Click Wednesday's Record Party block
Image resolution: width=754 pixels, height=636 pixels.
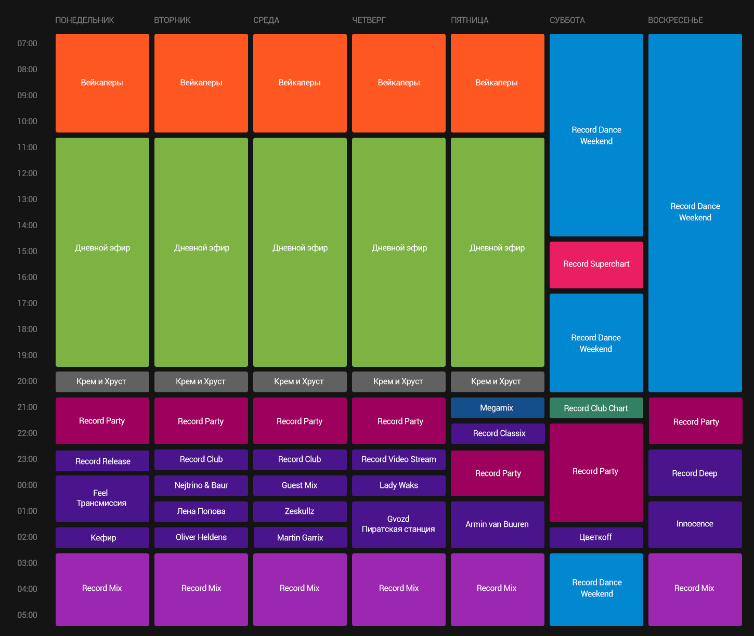pyautogui.click(x=300, y=421)
